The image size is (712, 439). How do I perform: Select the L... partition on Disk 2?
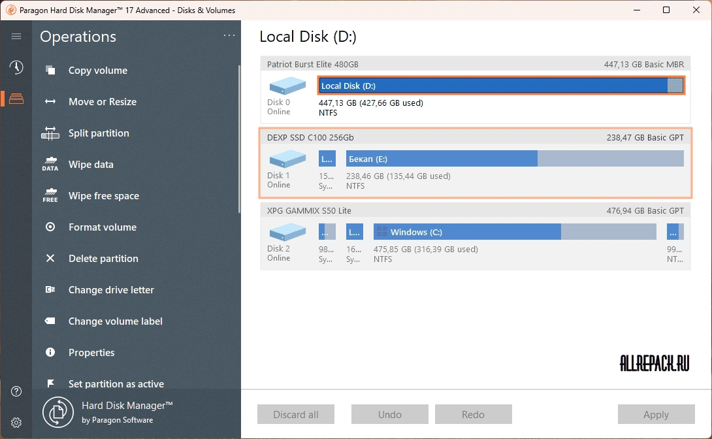coord(355,232)
